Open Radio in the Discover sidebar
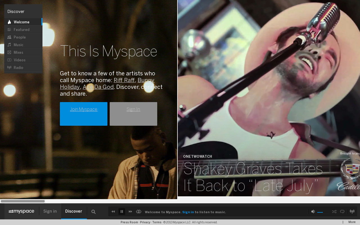Viewport: 360px width, 225px height. 23,67
